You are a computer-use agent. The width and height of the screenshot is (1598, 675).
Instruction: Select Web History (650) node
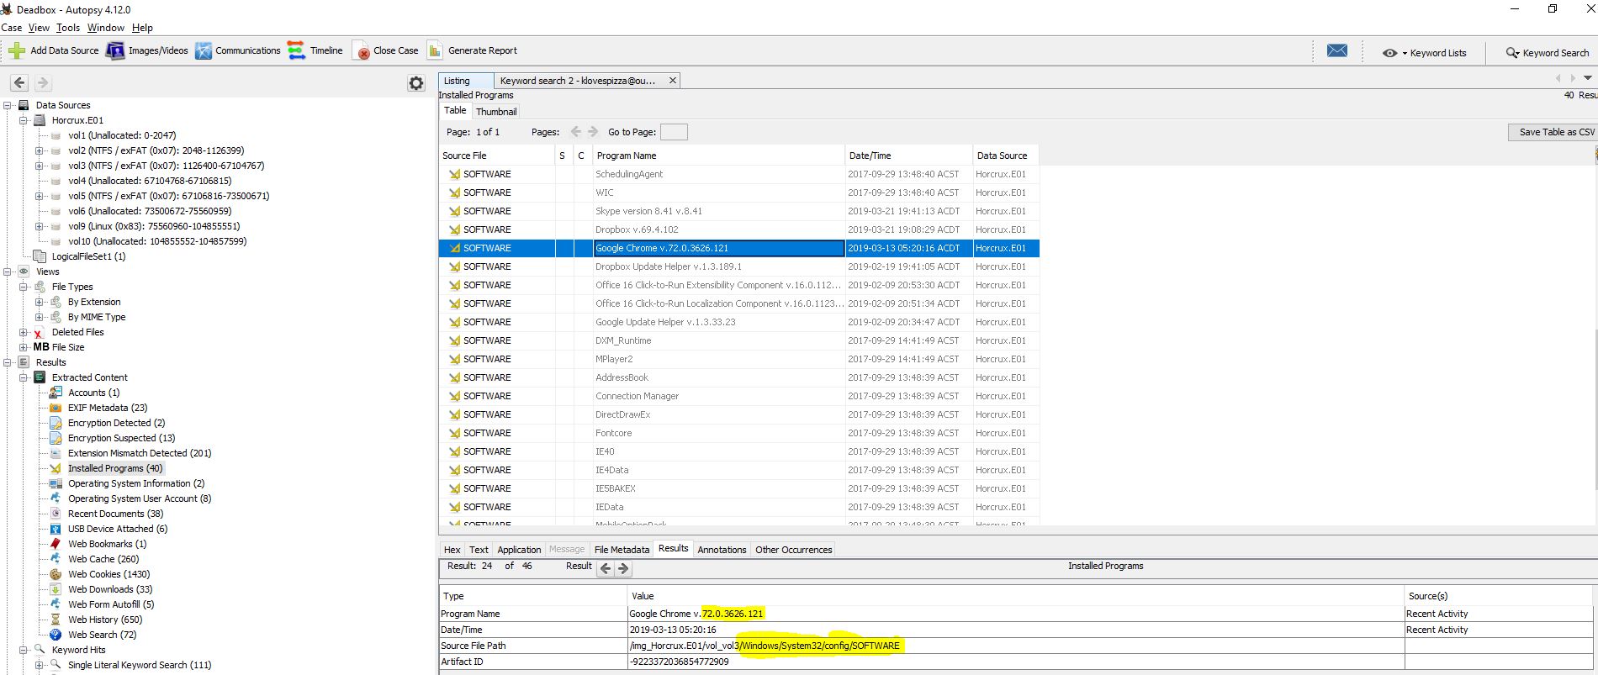(105, 620)
